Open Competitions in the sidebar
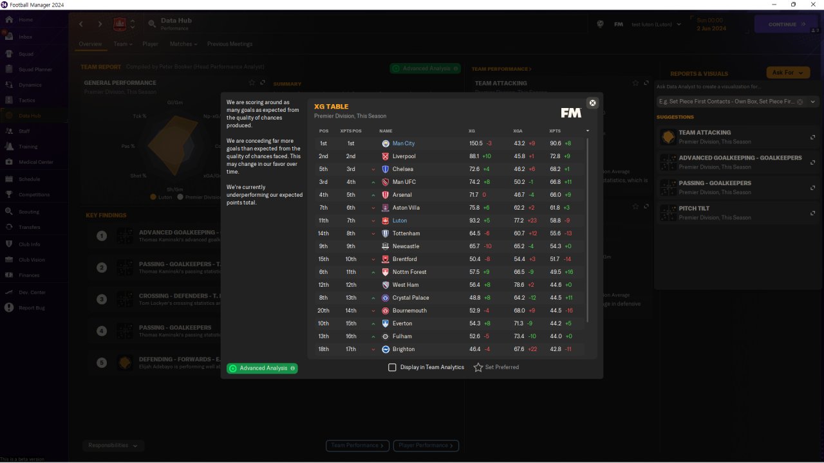 [x=33, y=194]
